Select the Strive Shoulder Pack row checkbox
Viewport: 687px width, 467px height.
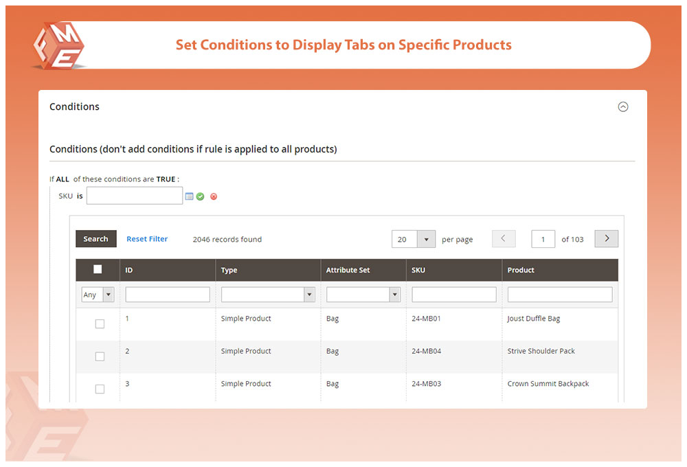pyautogui.click(x=100, y=356)
